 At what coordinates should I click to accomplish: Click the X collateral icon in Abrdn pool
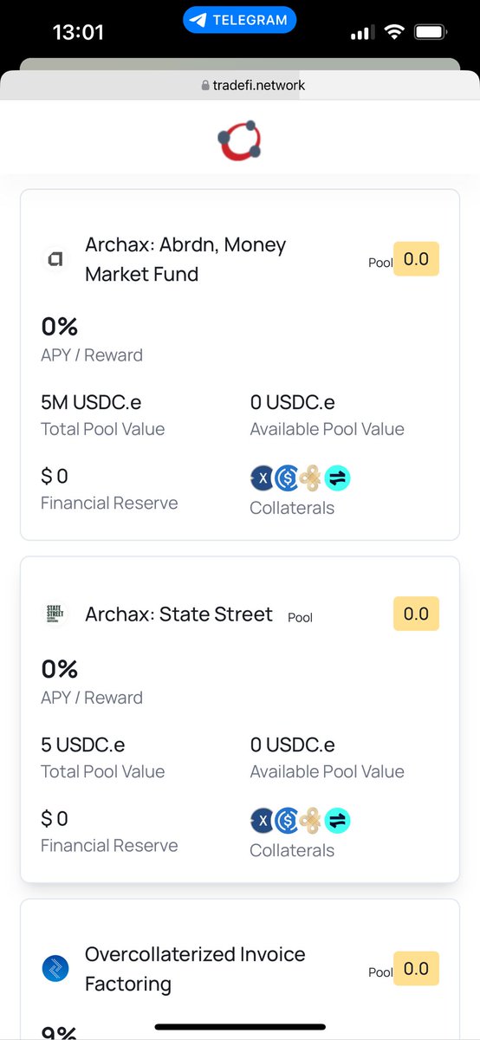click(263, 478)
